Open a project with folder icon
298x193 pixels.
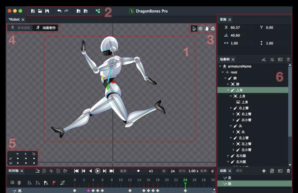coord(40,11)
